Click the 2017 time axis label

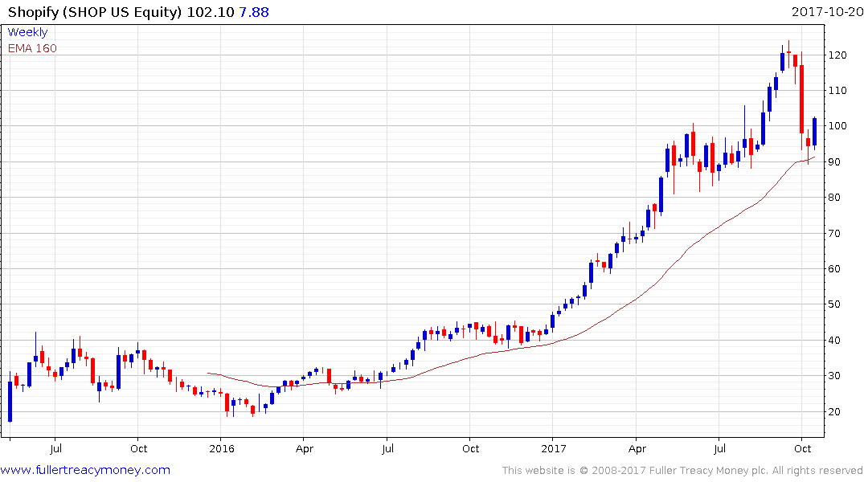click(553, 449)
